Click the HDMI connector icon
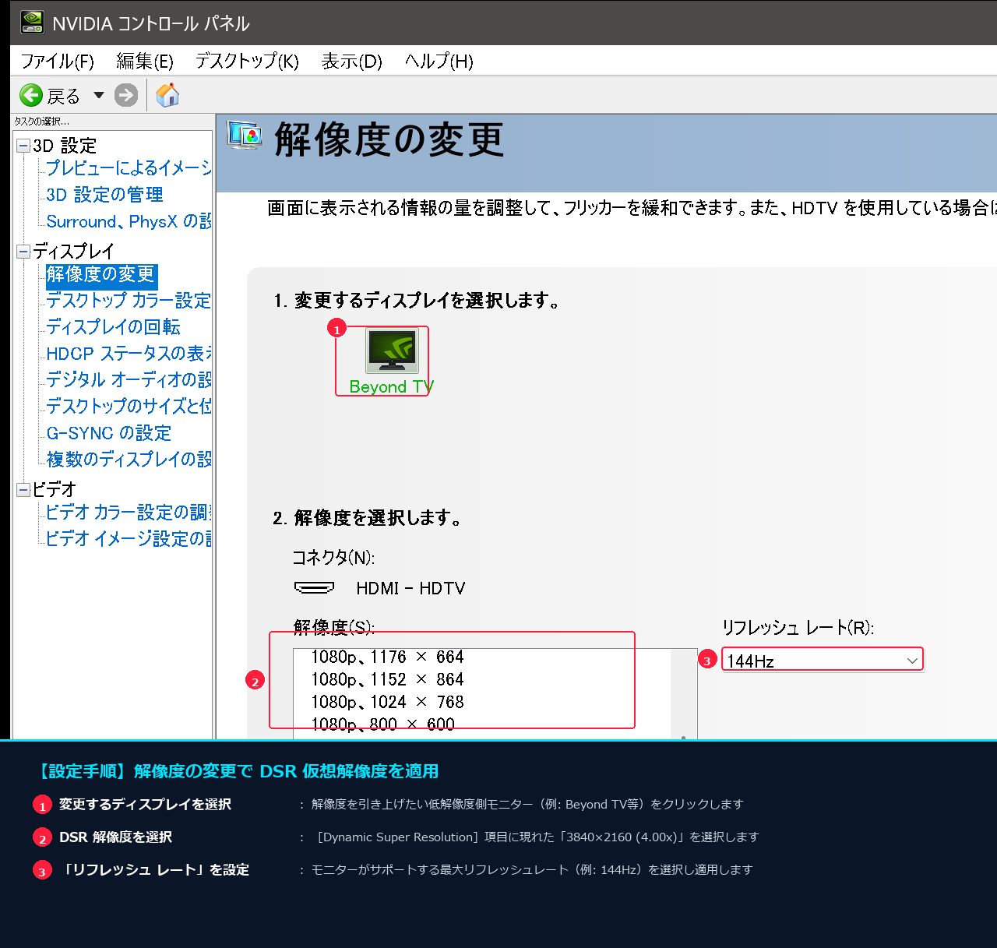Screen dimensions: 997x948 tap(314, 587)
